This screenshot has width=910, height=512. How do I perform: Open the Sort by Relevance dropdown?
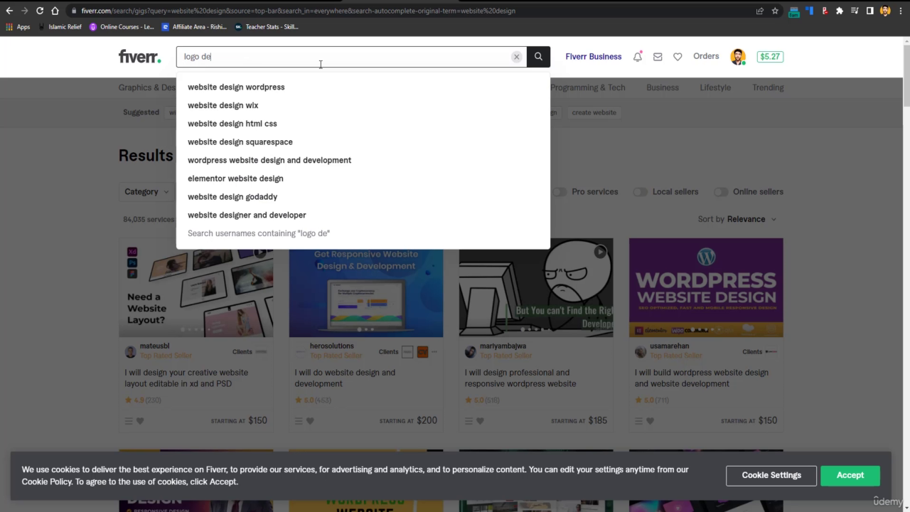(x=737, y=219)
